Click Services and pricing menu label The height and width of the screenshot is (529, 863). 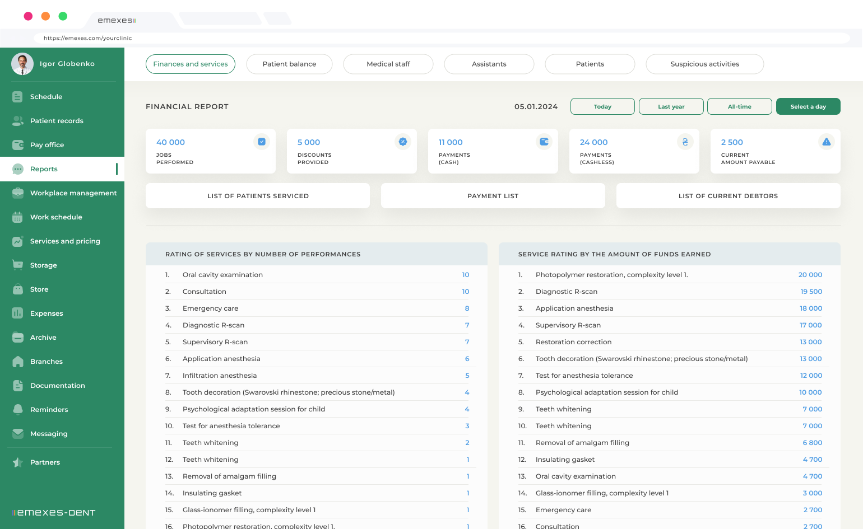[x=65, y=241]
